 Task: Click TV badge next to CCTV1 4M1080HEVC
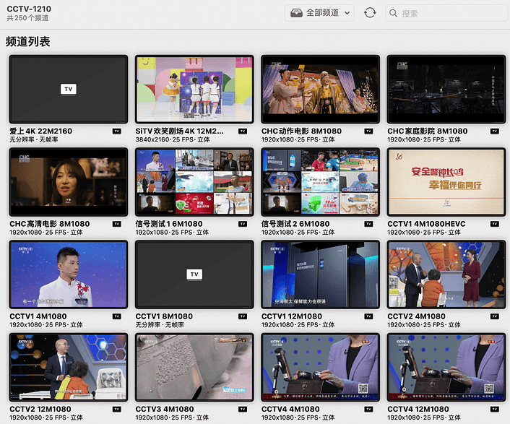coord(495,224)
